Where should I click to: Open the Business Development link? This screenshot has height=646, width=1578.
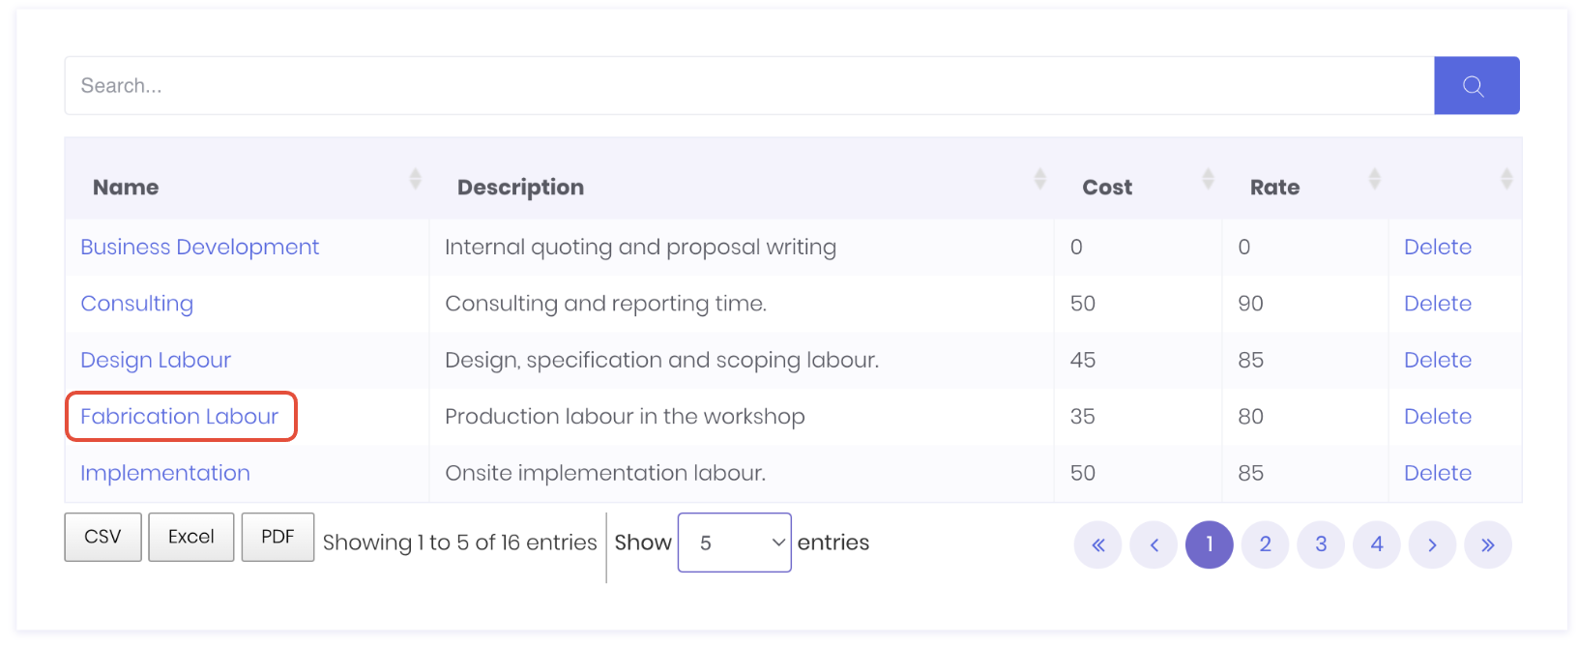199,248
